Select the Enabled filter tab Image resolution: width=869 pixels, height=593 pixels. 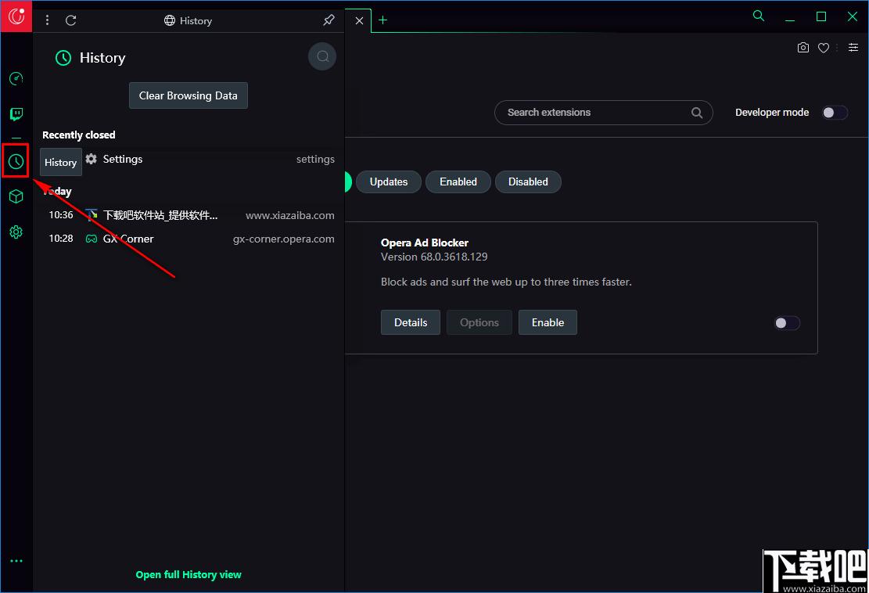tap(458, 181)
